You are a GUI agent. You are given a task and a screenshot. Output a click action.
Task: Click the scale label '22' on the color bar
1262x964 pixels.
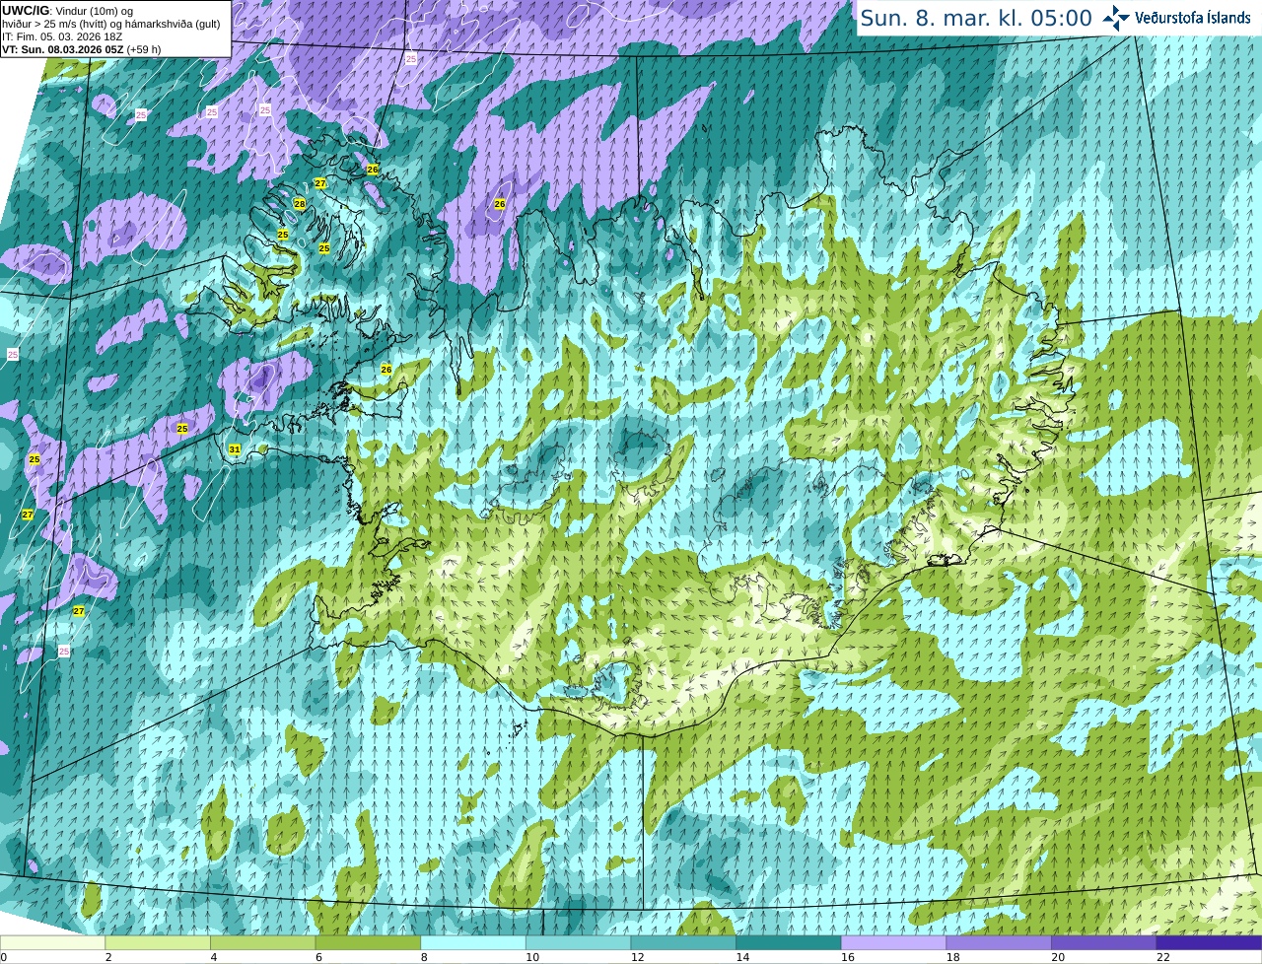[x=1163, y=957]
